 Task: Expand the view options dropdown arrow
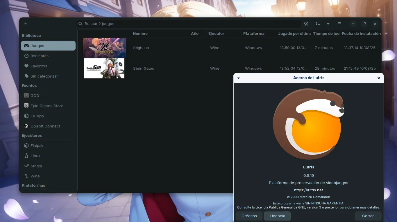(x=328, y=24)
